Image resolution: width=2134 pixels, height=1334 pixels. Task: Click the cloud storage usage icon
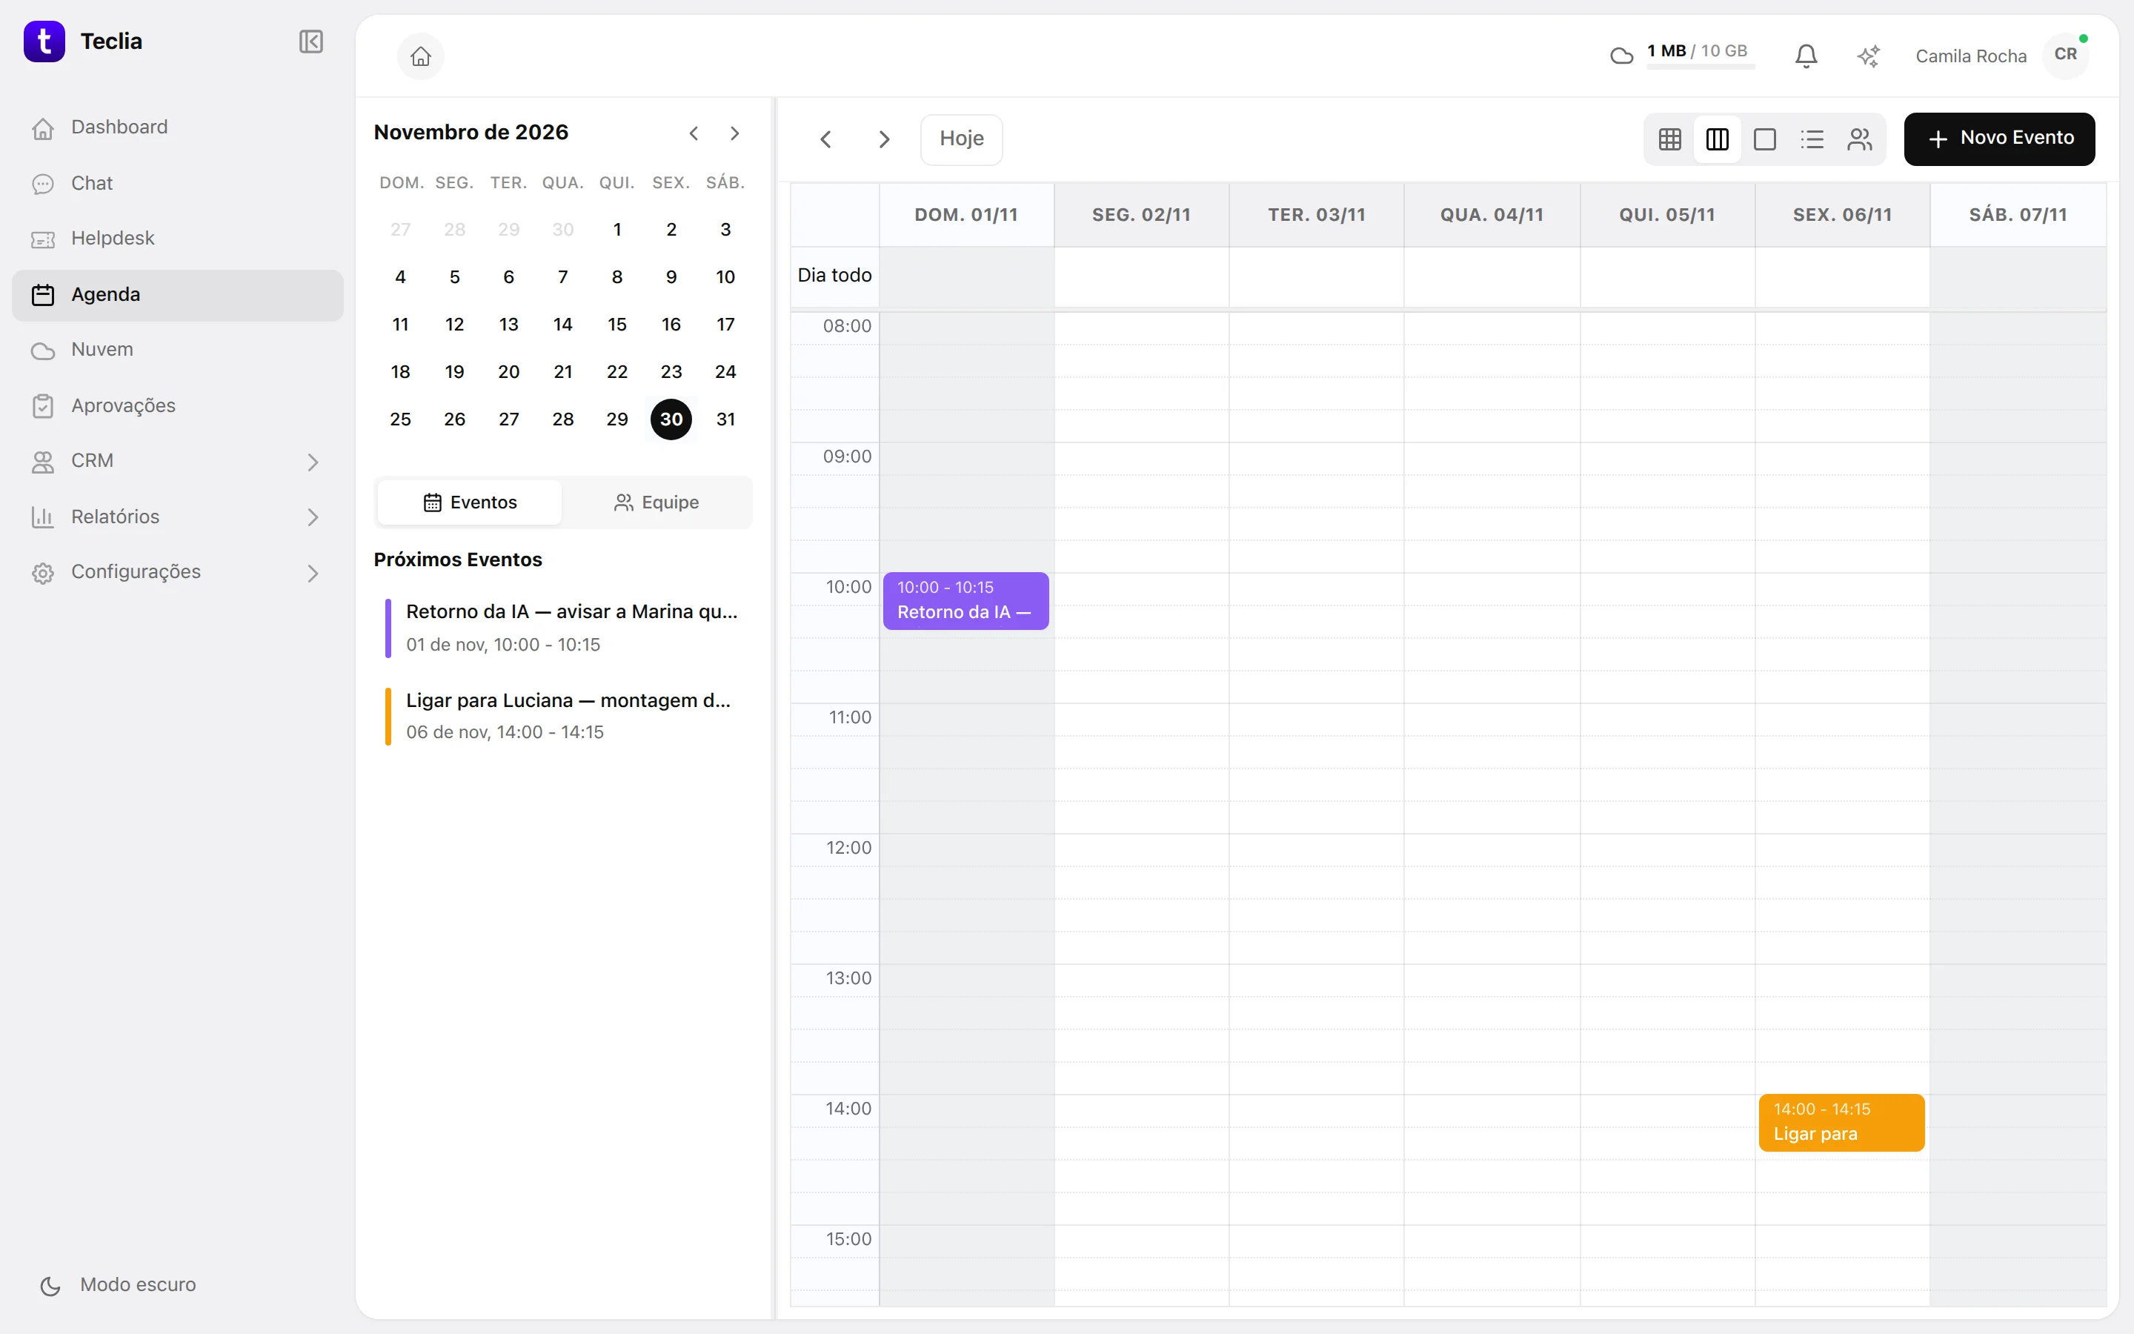click(x=1621, y=56)
